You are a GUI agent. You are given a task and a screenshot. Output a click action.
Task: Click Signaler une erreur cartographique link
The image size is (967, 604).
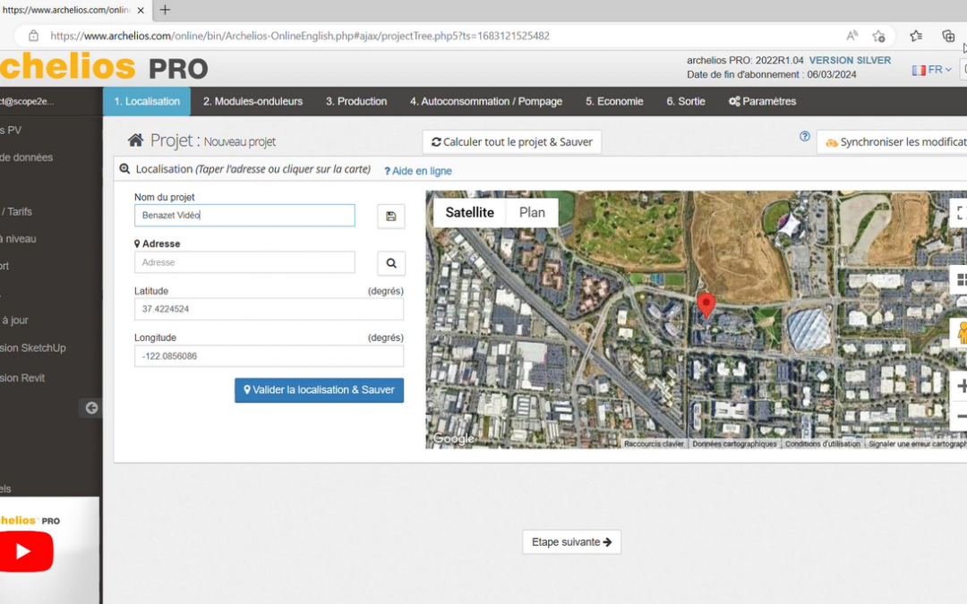click(x=918, y=444)
